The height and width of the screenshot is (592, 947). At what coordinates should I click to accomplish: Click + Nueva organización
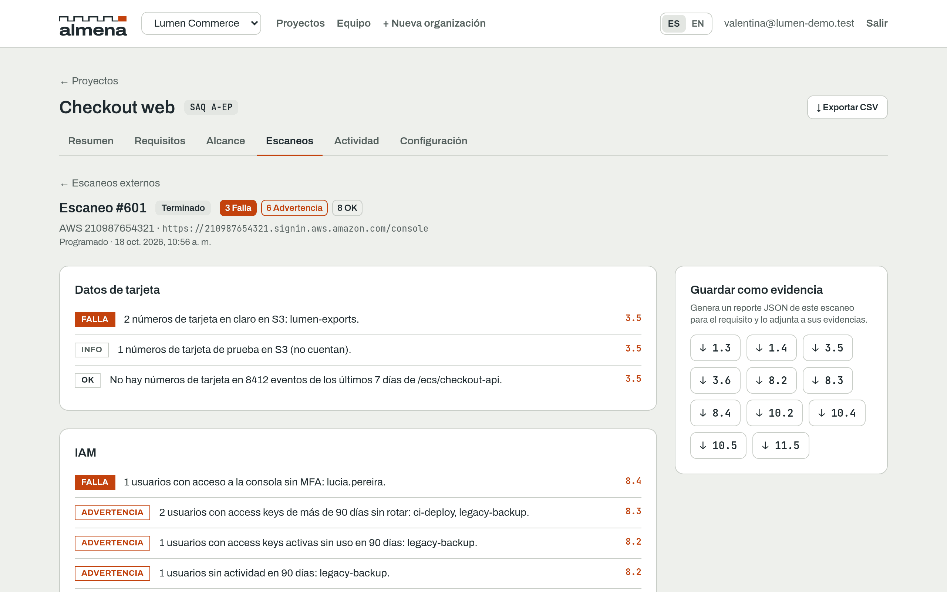(434, 23)
